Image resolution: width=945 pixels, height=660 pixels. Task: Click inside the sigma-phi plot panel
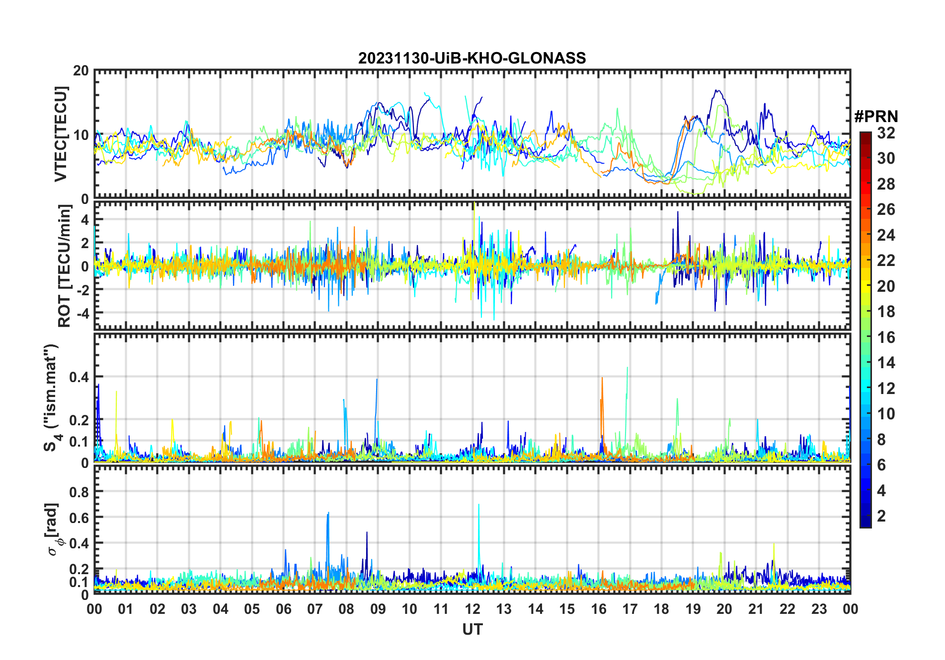click(x=472, y=529)
